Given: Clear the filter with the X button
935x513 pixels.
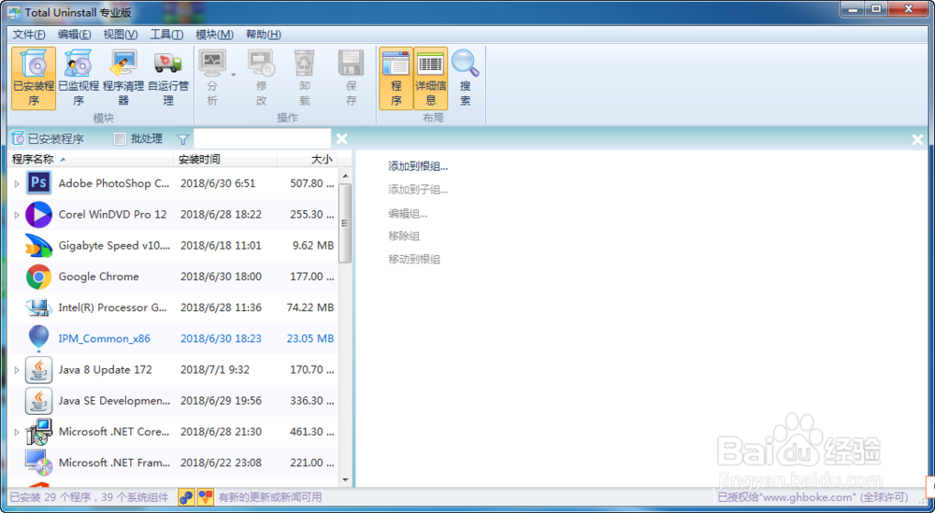Looking at the screenshot, I should (x=341, y=139).
